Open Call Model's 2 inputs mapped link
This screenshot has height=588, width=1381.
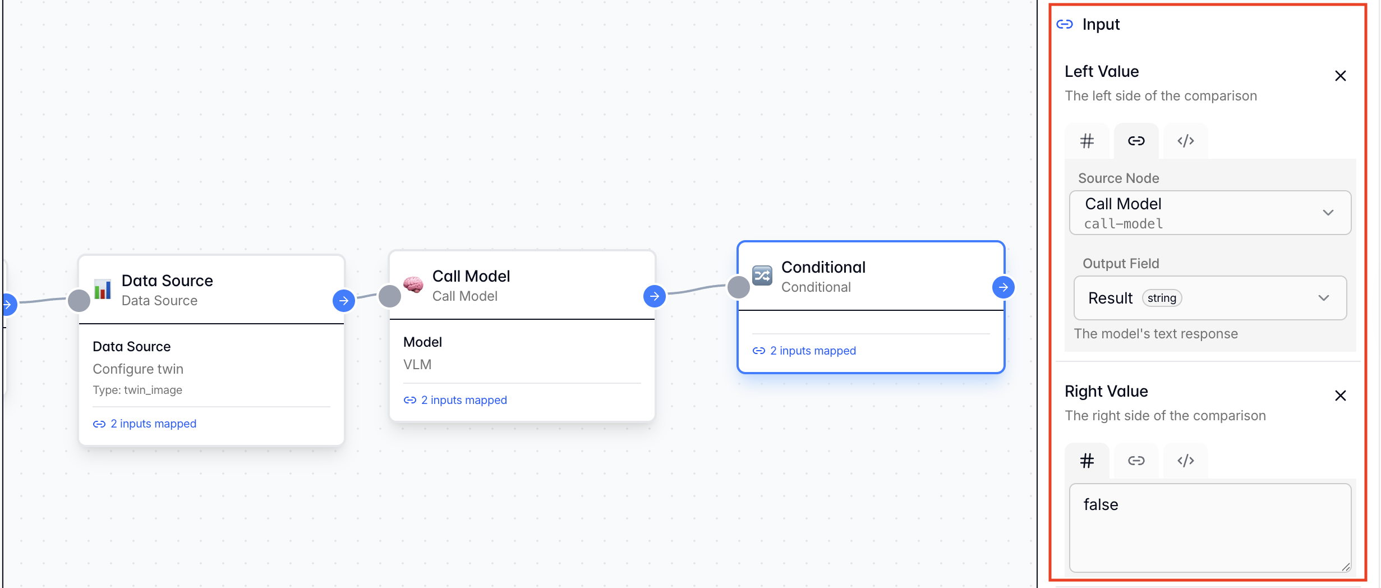[463, 400]
